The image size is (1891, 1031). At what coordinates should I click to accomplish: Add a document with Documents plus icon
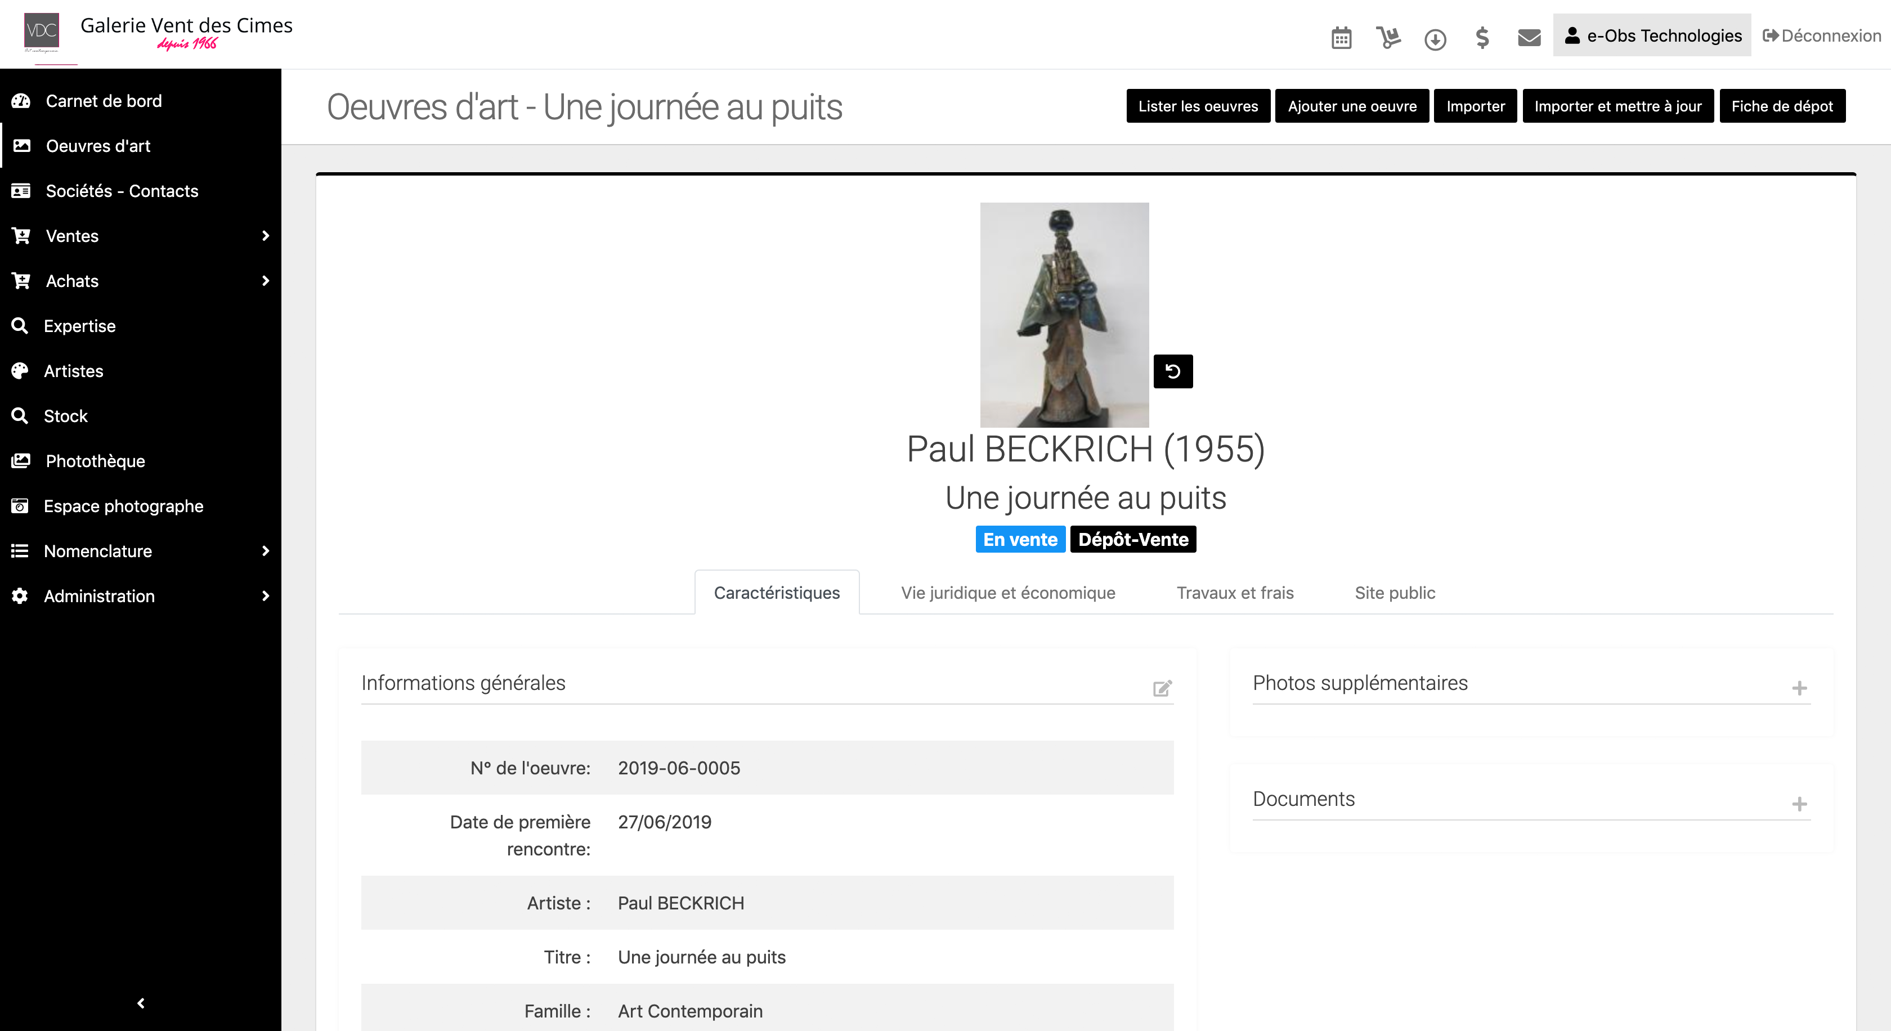point(1799,804)
